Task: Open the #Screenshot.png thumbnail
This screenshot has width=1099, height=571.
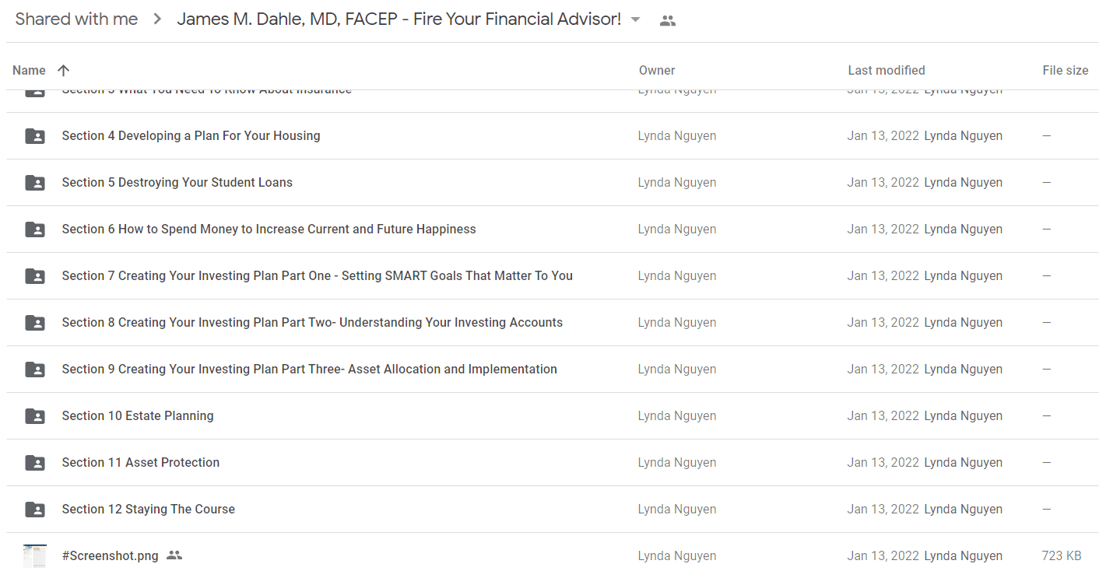Action: 35,555
